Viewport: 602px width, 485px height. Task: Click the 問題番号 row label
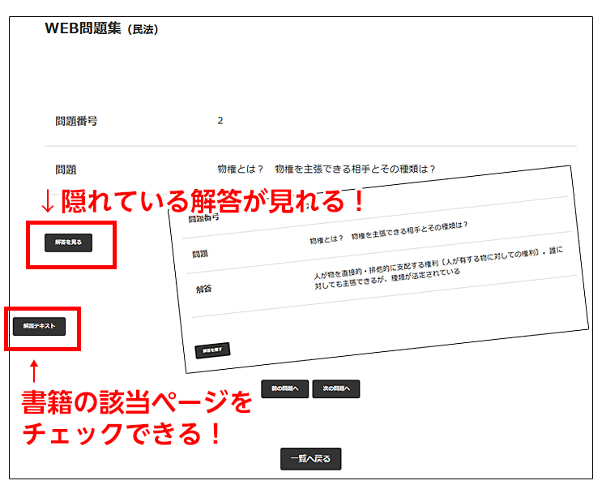[76, 121]
